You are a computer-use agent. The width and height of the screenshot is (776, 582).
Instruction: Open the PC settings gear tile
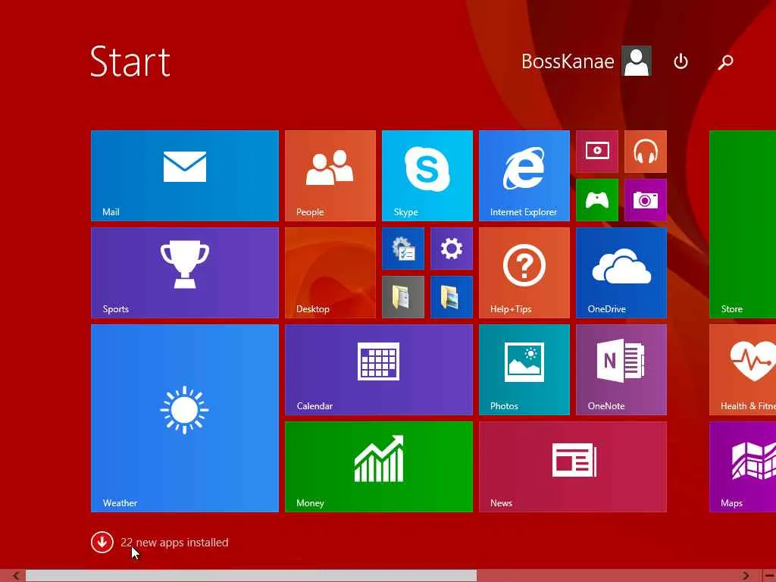click(452, 249)
